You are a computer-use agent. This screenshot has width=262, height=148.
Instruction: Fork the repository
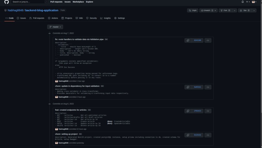[x=225, y=10]
